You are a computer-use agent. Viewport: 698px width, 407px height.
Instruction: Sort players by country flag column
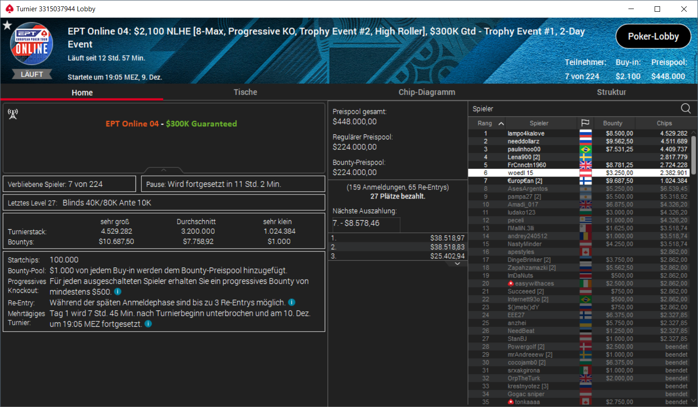(585, 123)
